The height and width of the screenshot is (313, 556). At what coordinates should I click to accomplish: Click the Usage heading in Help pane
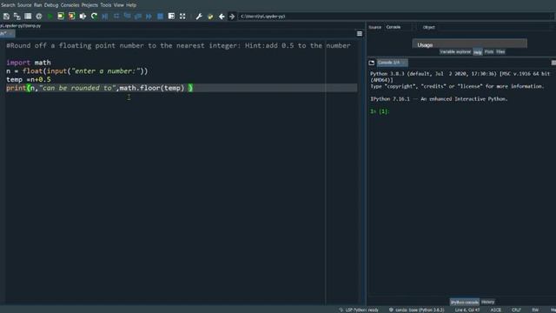[425, 45]
